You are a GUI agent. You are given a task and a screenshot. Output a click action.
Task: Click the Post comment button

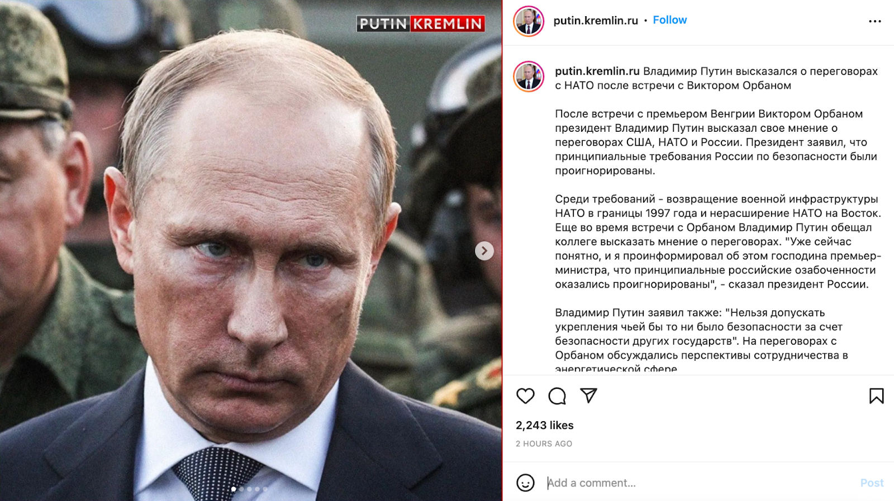click(x=872, y=483)
